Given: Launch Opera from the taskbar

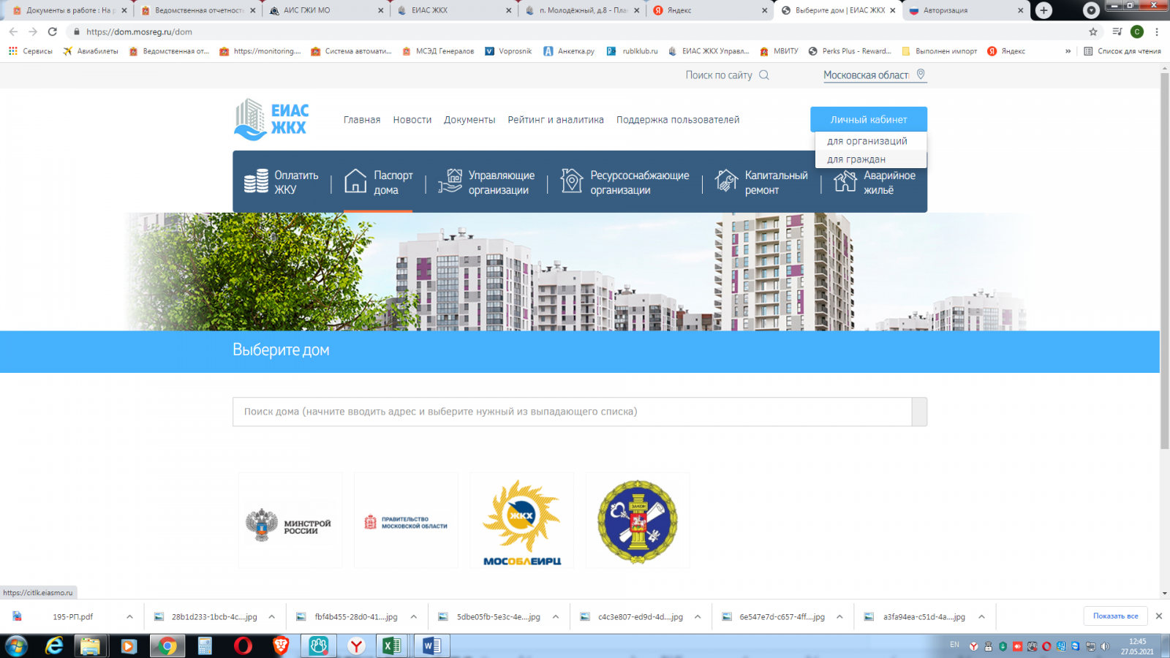Looking at the screenshot, I should [243, 646].
